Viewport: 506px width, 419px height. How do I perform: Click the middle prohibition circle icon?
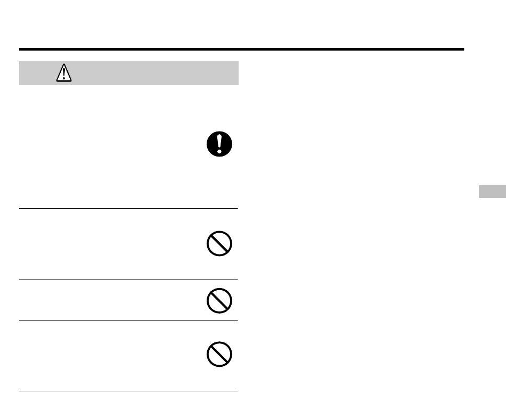[219, 301]
